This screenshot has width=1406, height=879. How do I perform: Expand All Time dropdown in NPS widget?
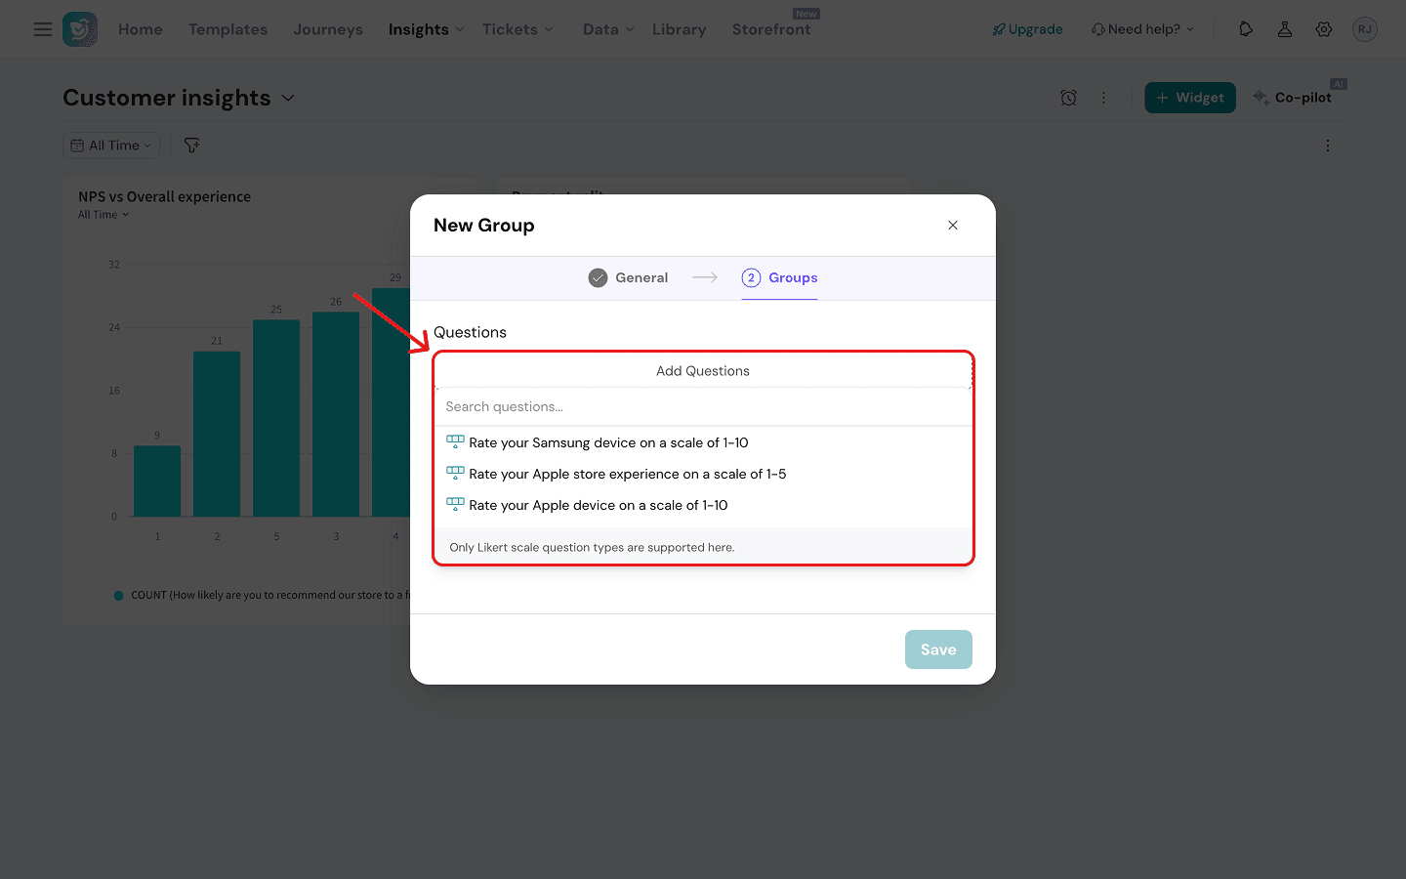(x=103, y=215)
